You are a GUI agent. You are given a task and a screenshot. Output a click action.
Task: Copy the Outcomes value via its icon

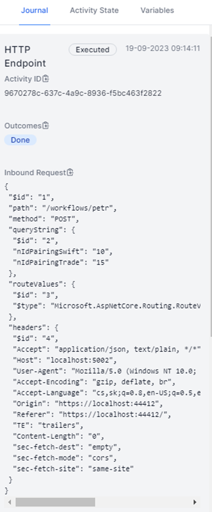(46, 125)
